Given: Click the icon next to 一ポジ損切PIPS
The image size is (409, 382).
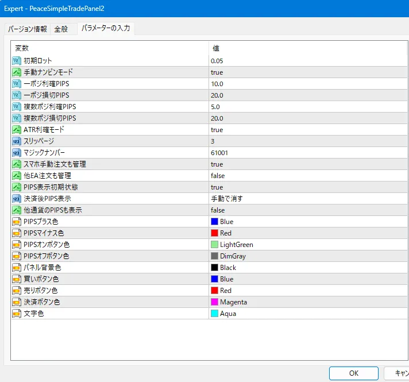Looking at the screenshot, I should point(17,95).
